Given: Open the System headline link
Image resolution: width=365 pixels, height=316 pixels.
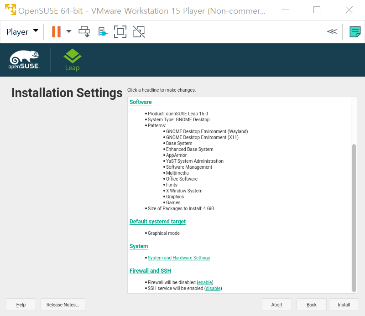Looking at the screenshot, I should point(139,246).
